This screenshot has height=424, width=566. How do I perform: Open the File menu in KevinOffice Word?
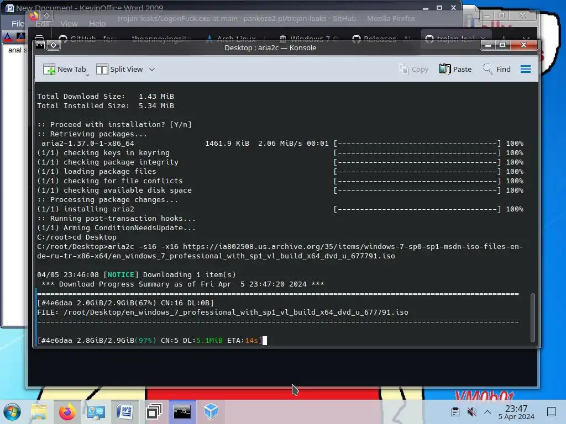point(18,24)
